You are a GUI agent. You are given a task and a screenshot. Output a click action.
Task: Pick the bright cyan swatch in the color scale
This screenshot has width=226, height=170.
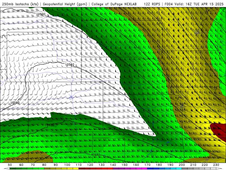tap(179, 169)
